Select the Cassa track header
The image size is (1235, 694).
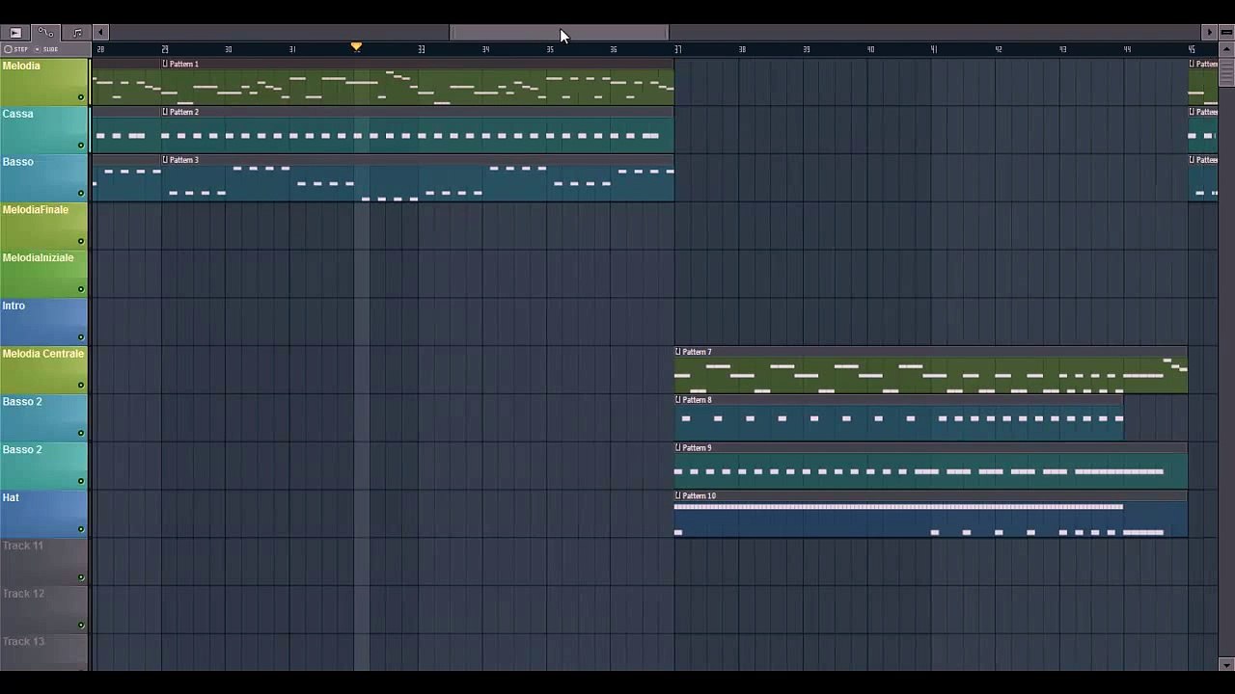44,129
